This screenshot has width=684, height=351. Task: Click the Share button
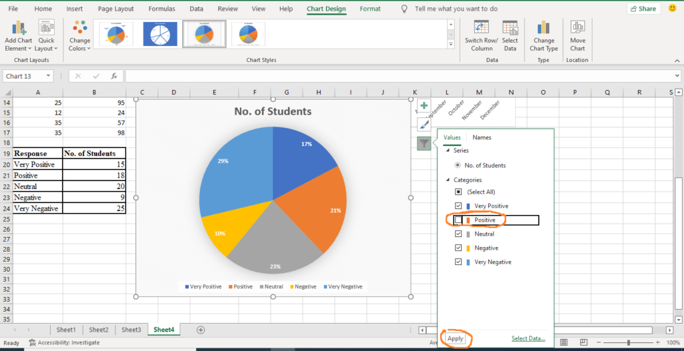click(644, 9)
